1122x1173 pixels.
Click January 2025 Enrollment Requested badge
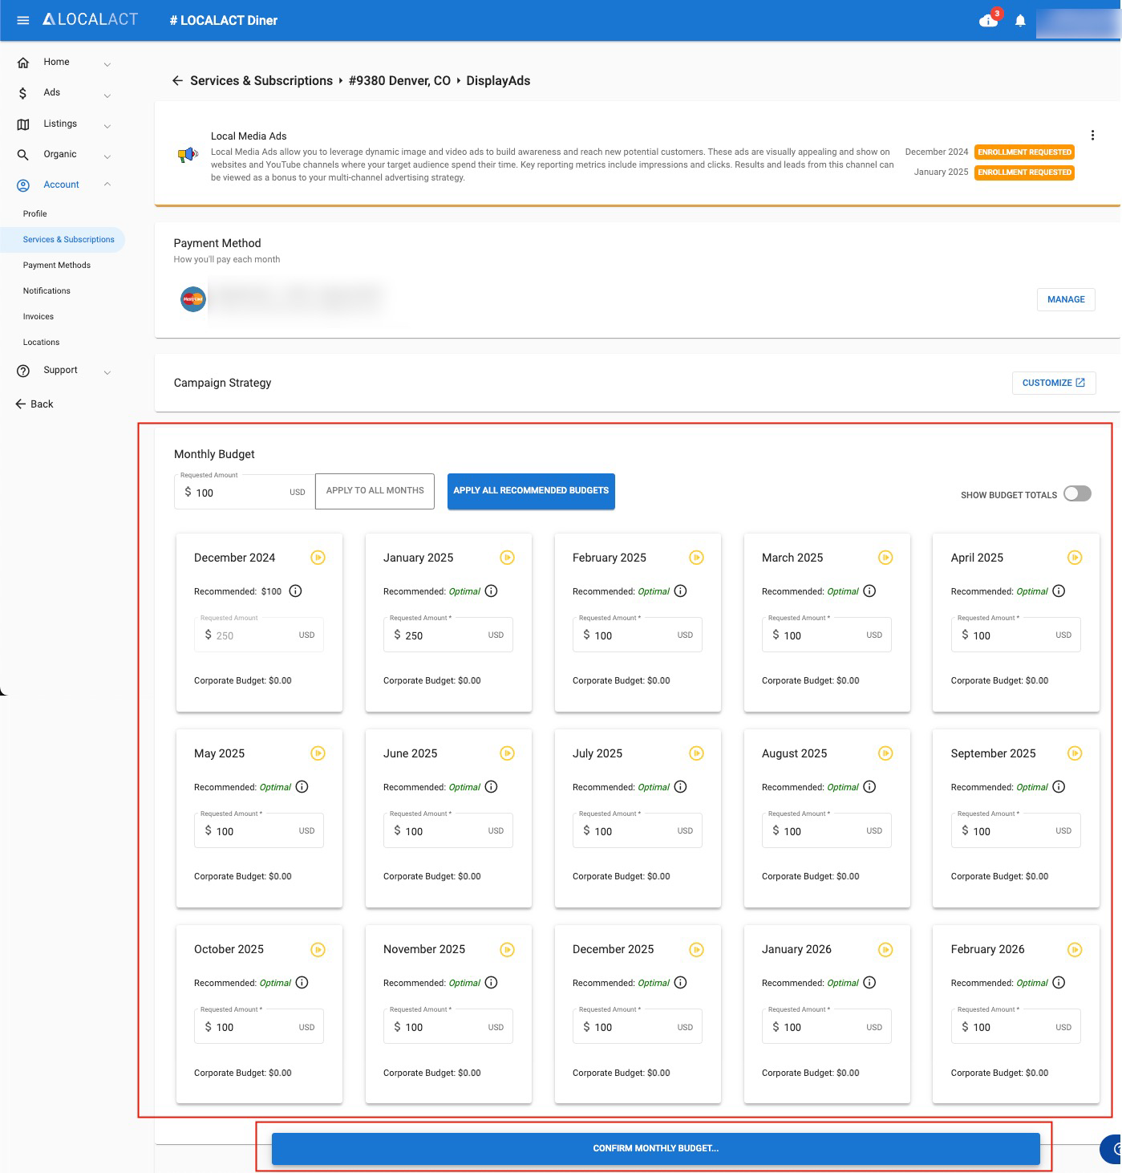coord(1024,172)
